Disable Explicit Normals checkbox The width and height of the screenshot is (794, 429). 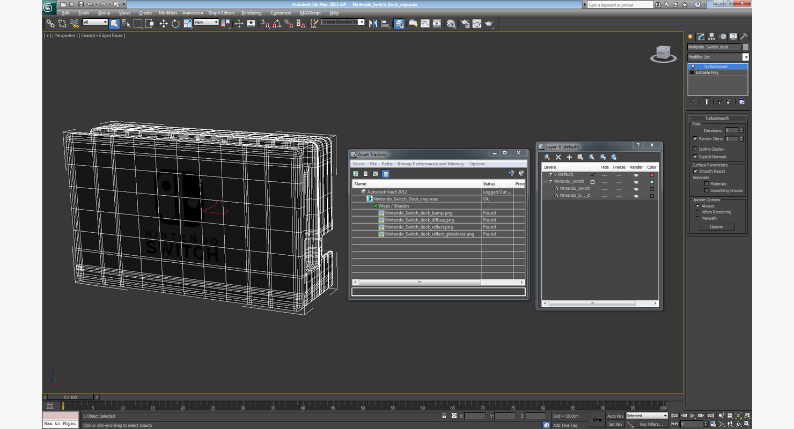(x=695, y=157)
